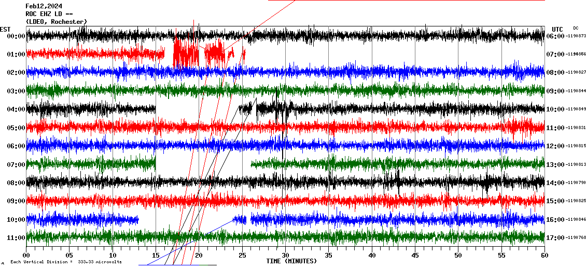Viewport: 586px width, 269px height.
Task: Click the high-amplitude burst in 01:00 red trace
Action: coord(186,52)
